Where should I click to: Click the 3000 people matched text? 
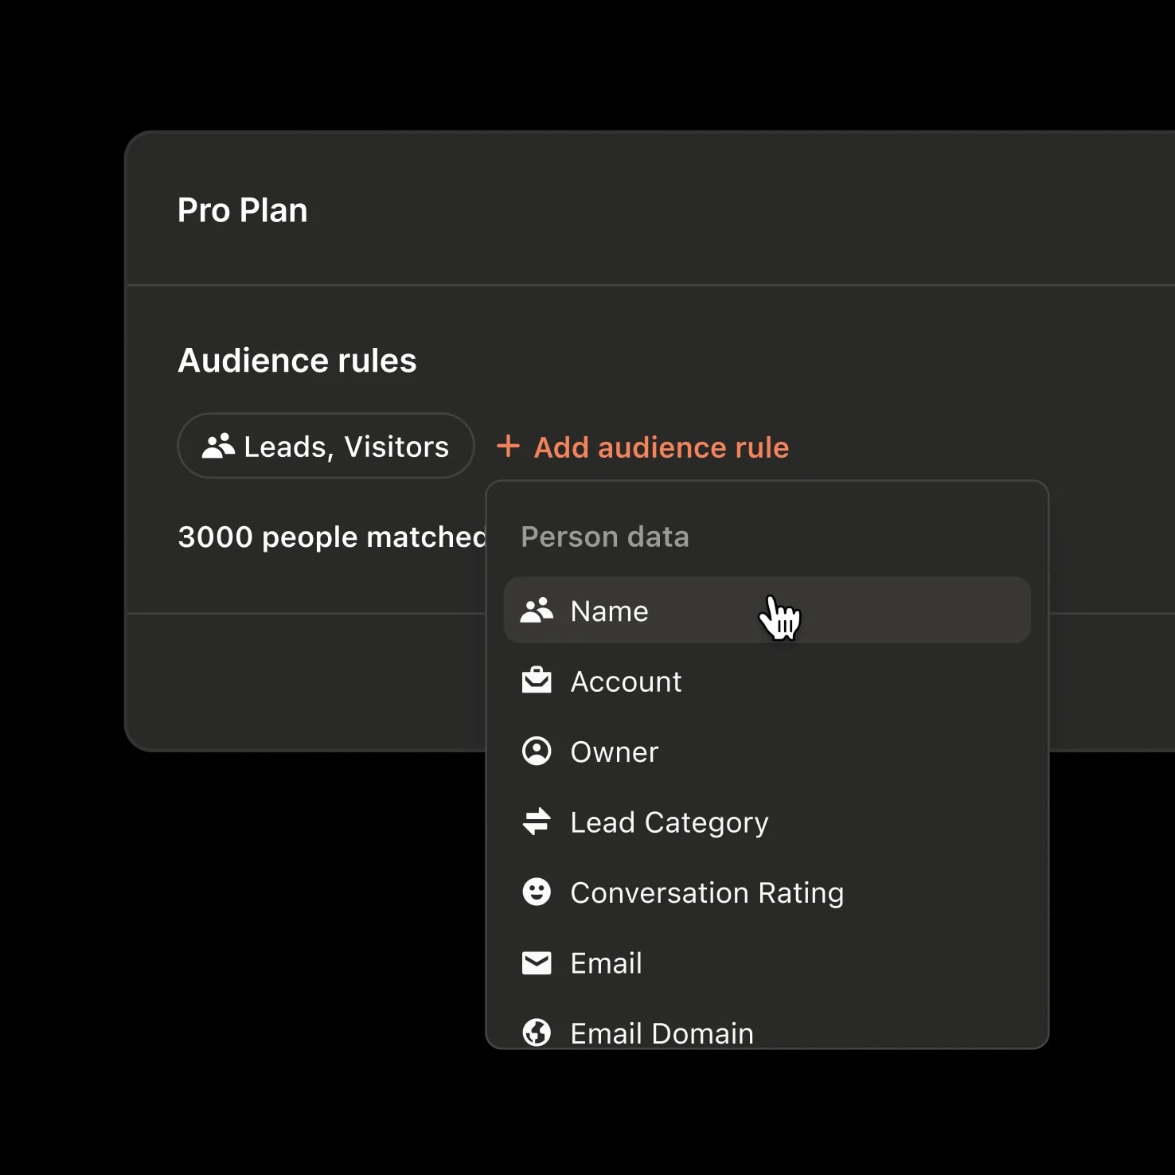click(x=332, y=537)
